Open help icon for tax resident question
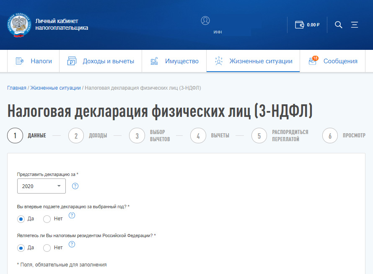Image resolution: width=373 pixels, height=274 pixels. click(x=72, y=244)
